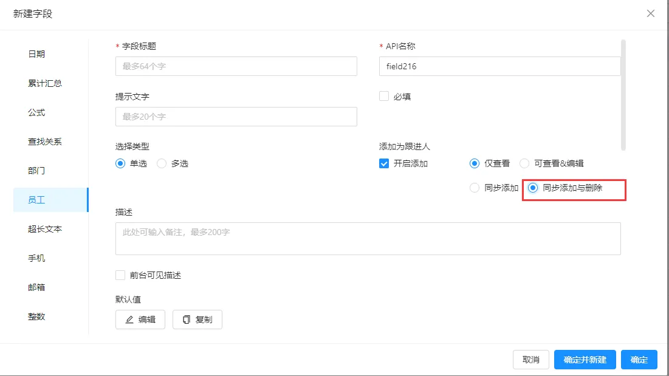The image size is (669, 376).
Task: Click the 编辑 default value button
Action: click(140, 320)
